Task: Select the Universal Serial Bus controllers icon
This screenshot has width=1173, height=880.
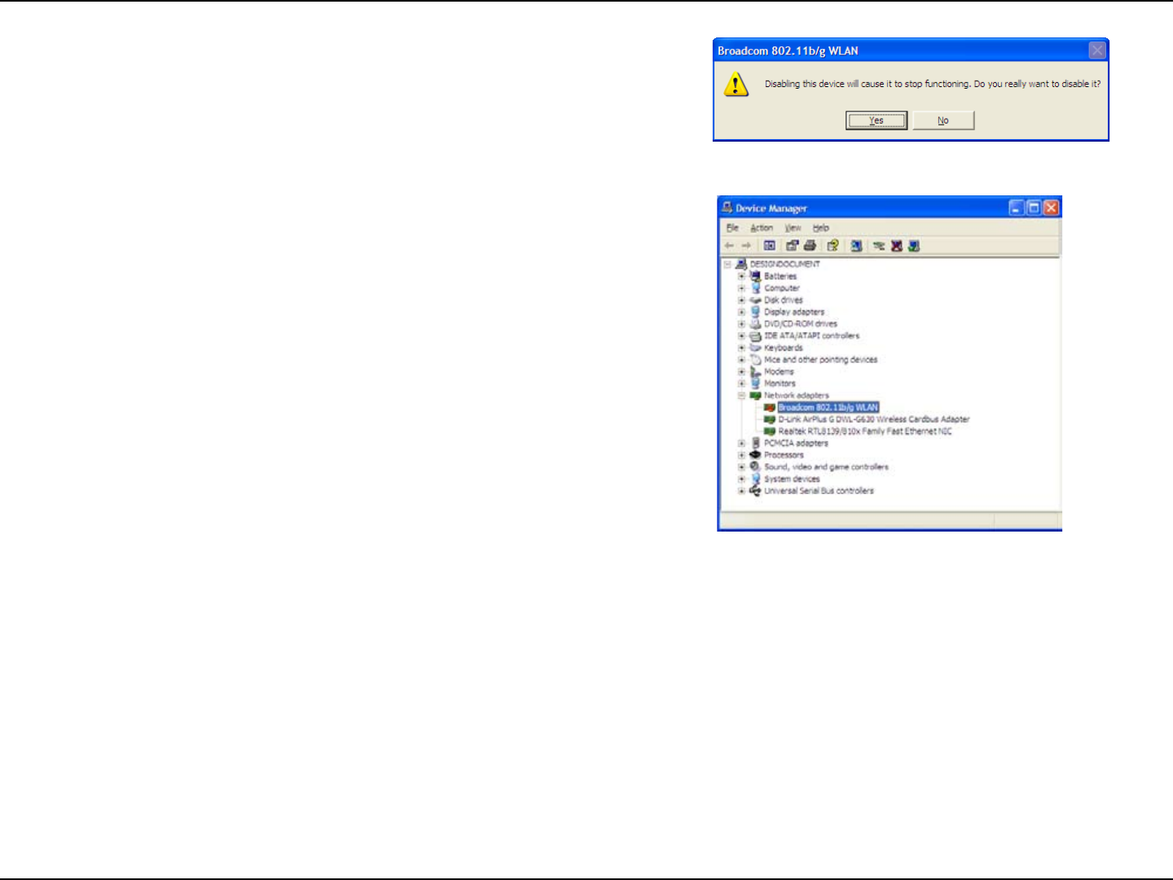Action: (x=755, y=491)
